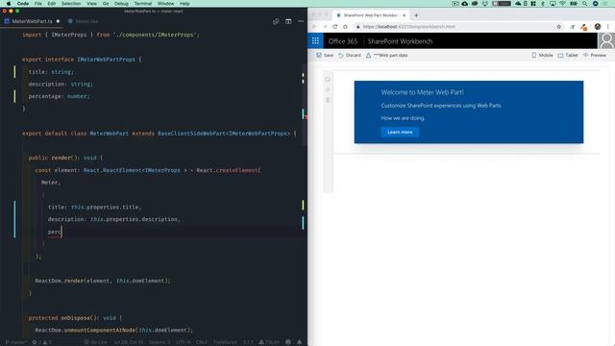Split the editor right

288,21
